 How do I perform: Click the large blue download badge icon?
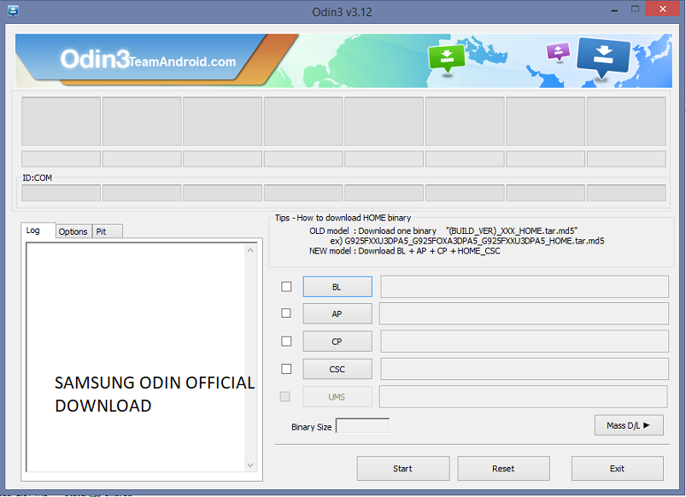tap(603, 58)
